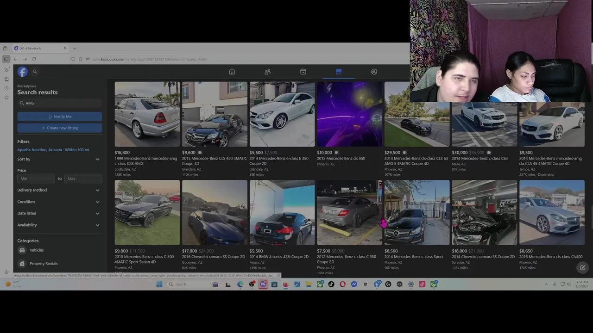
Task: Select the Marketplace tab icon in header
Action: coord(339,72)
